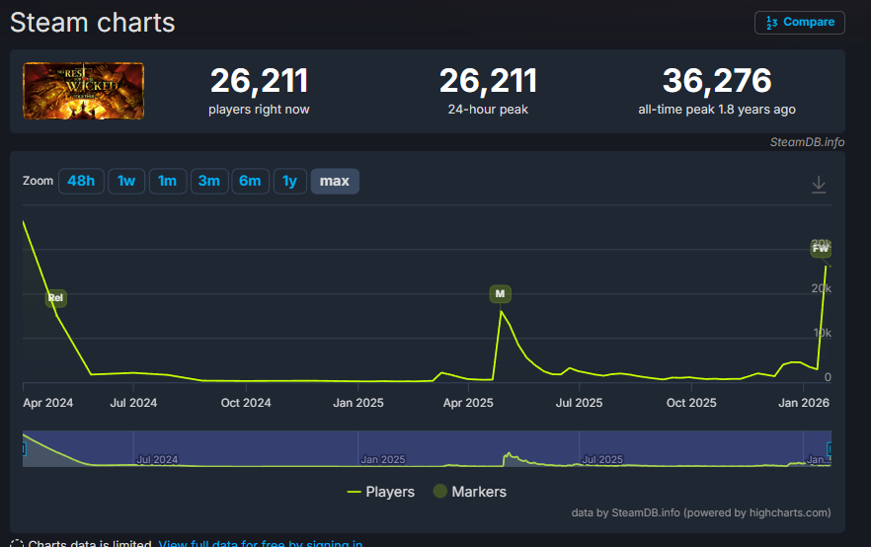Click the numbered icon inside Compare button
This screenshot has height=547, width=871.
pos(771,23)
